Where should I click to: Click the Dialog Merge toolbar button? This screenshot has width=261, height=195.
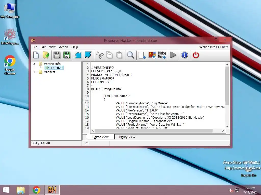point(162,55)
